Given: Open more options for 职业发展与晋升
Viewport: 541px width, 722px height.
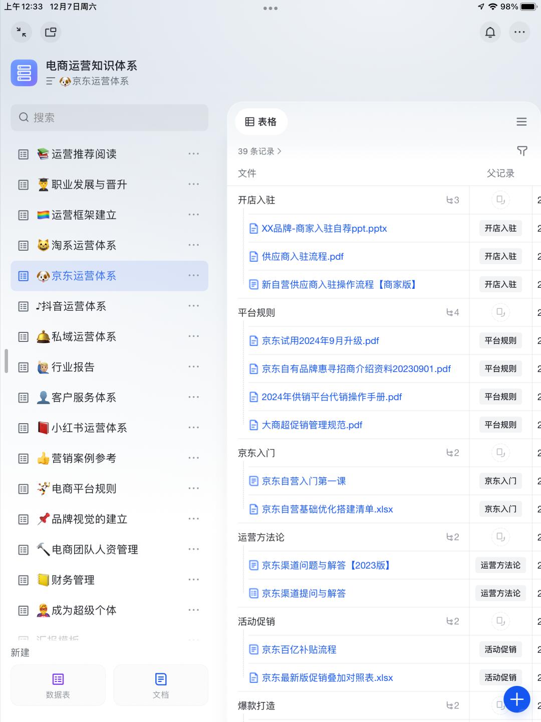Looking at the screenshot, I should click(x=194, y=185).
